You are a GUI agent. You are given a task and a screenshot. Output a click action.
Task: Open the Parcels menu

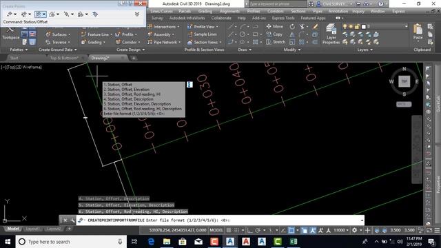click(x=185, y=11)
